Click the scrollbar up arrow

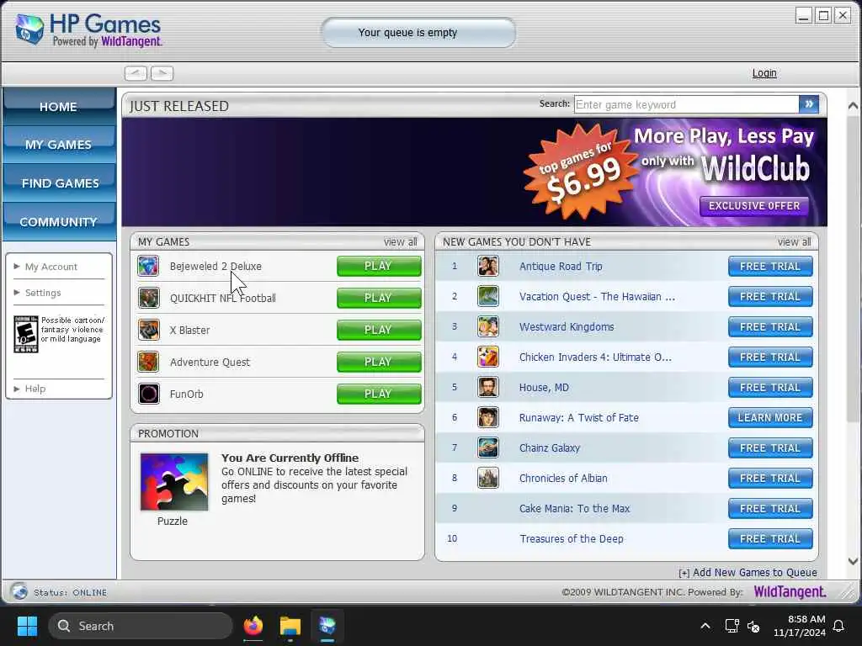pyautogui.click(x=853, y=105)
